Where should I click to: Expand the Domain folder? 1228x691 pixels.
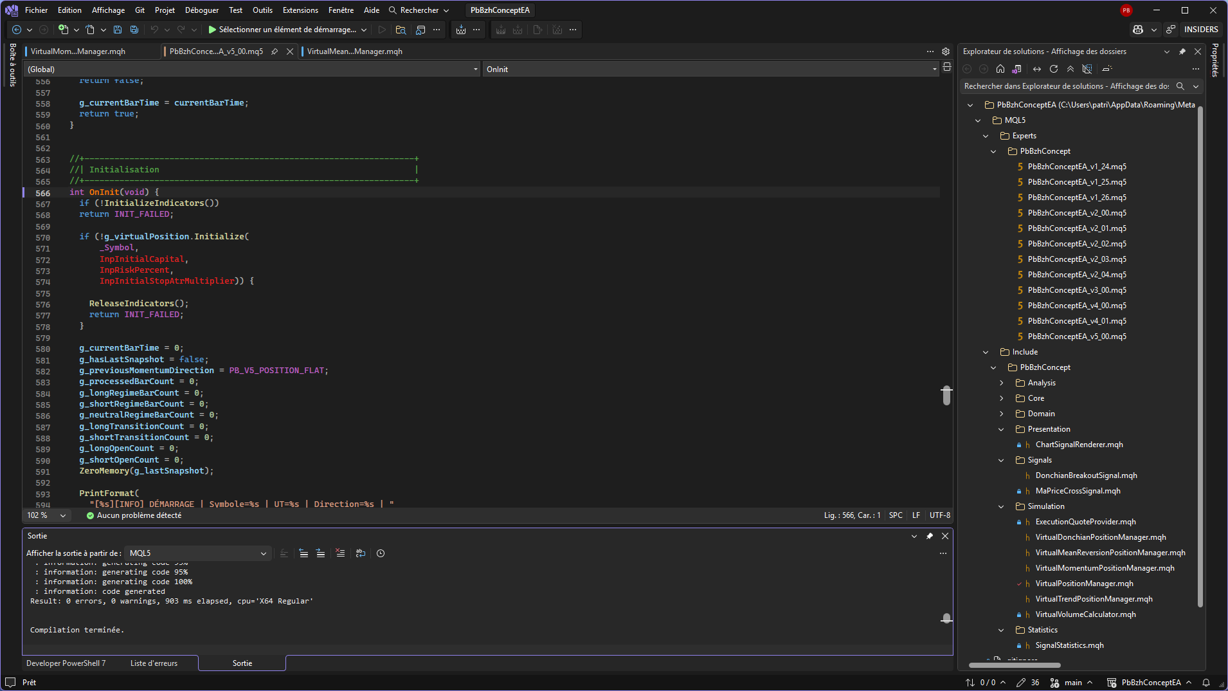click(x=1001, y=414)
